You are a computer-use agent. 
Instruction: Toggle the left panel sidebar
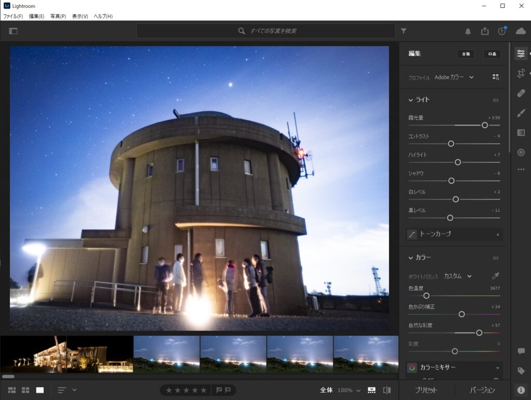pyautogui.click(x=13, y=31)
